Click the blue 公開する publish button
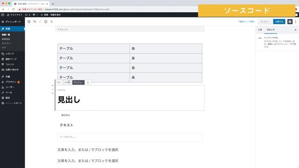This screenshot has height=168, width=299. click(x=279, y=21)
